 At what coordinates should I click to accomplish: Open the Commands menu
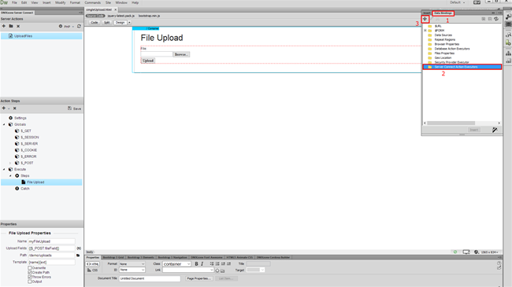[x=93, y=2]
